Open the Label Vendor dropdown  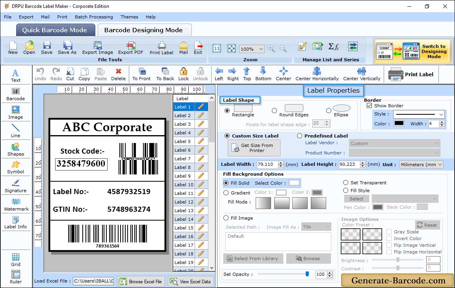tap(394, 143)
